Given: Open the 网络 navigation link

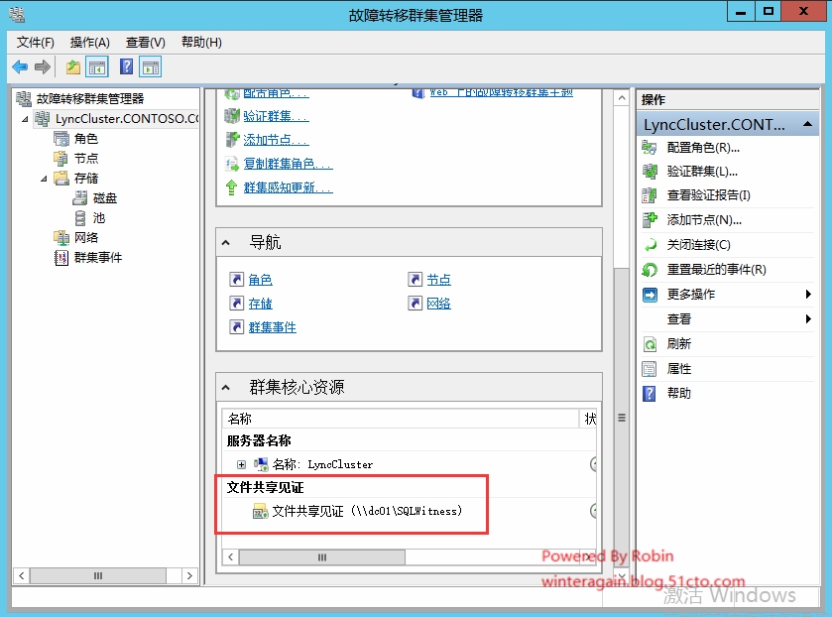Looking at the screenshot, I should coord(439,304).
